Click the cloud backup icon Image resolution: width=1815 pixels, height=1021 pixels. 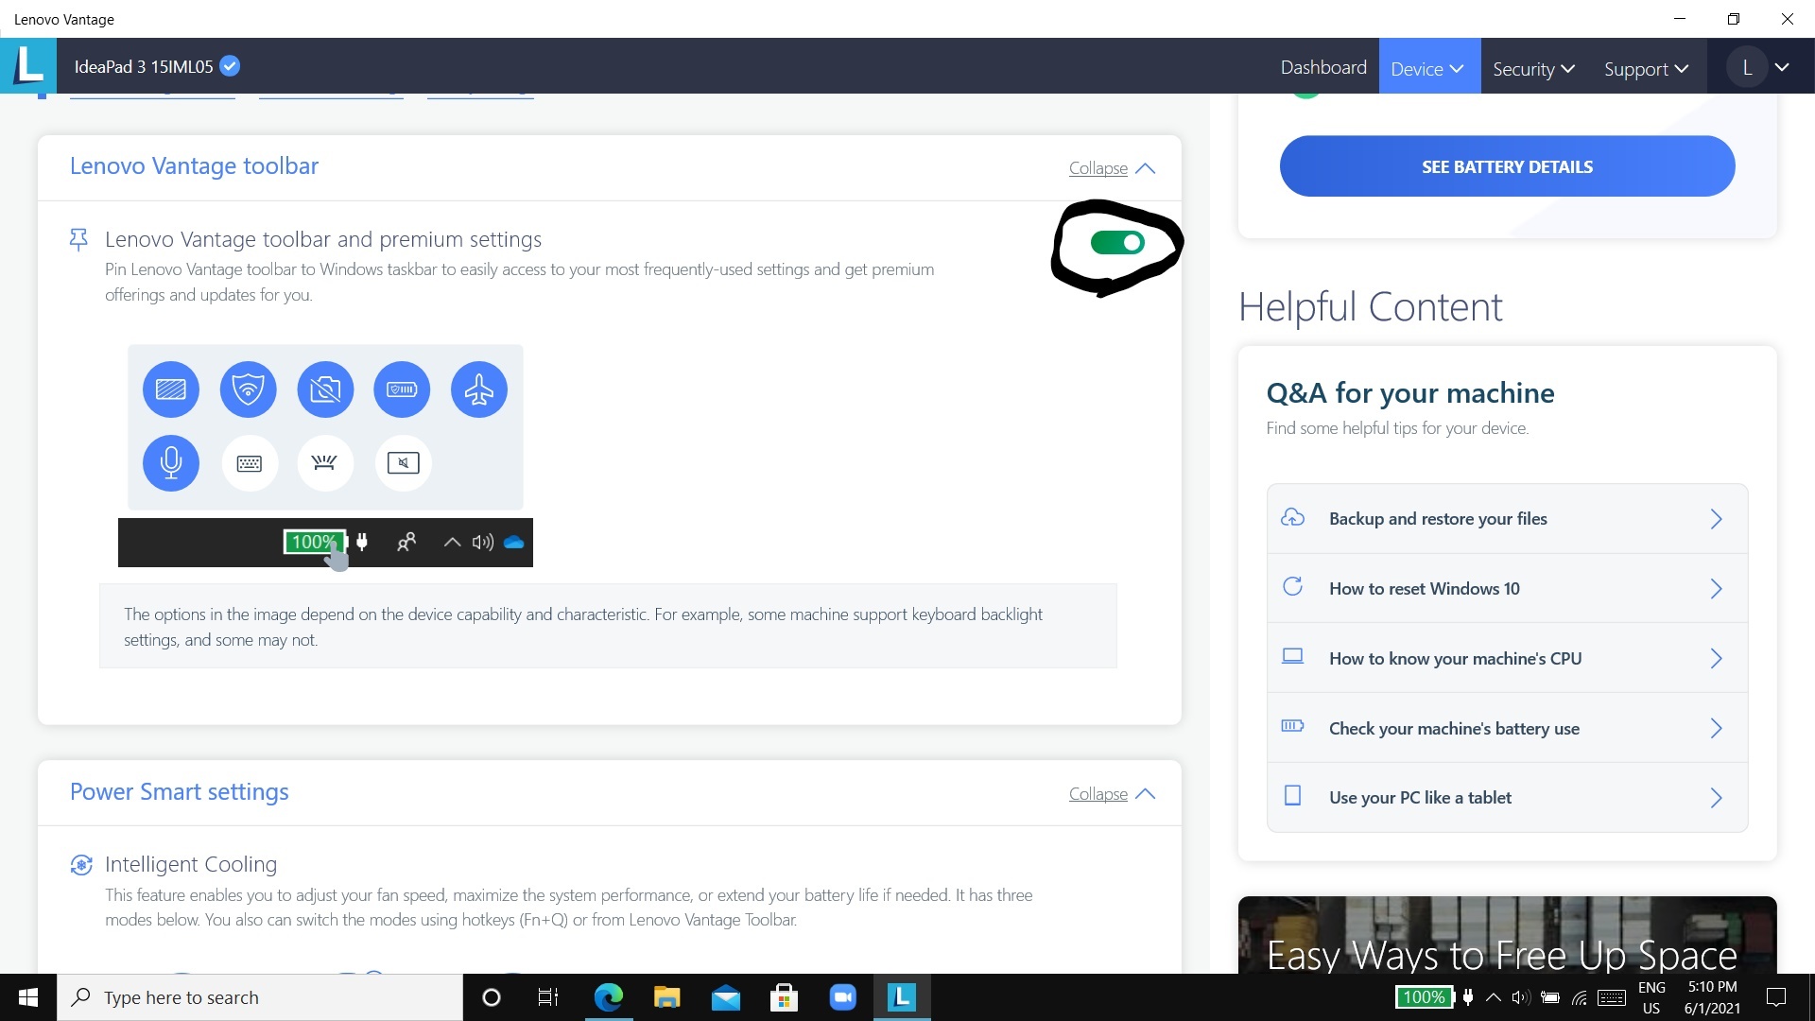(x=1292, y=518)
